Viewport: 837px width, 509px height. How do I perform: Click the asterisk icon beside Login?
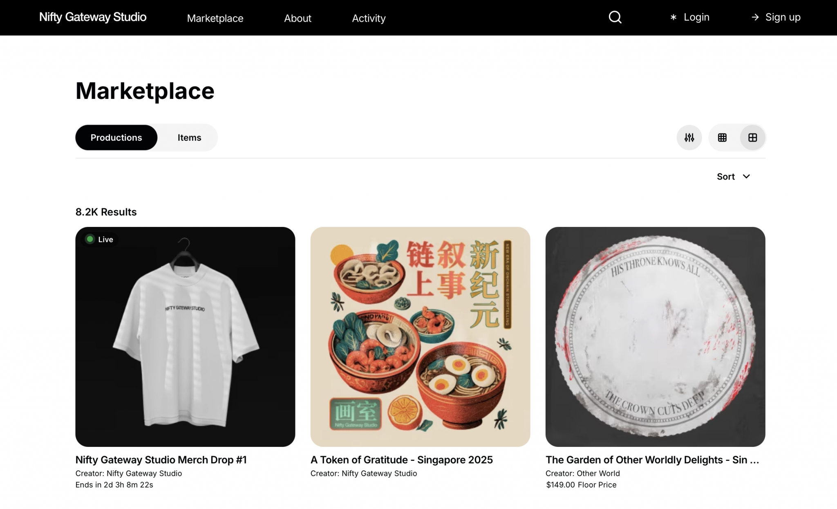coord(673,17)
